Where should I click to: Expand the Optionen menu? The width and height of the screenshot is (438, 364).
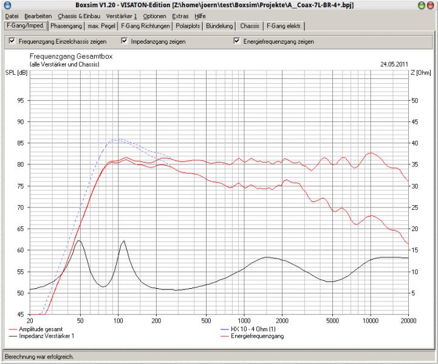click(154, 16)
